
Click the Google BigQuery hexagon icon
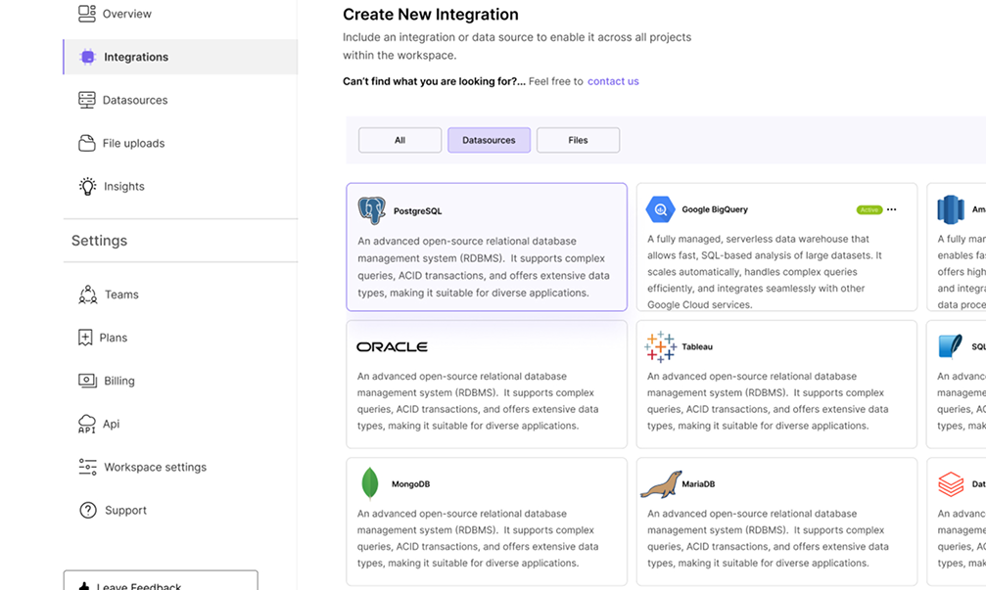click(x=661, y=208)
